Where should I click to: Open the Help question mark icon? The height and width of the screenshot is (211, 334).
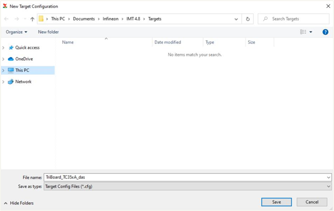(325, 32)
